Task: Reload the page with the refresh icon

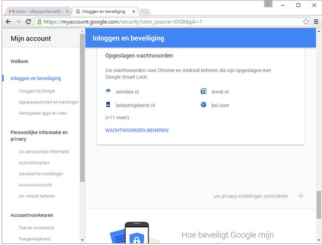Action: coord(28,22)
